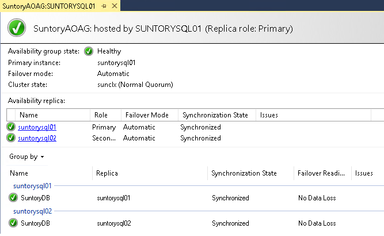Click the green status icon beside suntorysql01 replica

[11, 127]
